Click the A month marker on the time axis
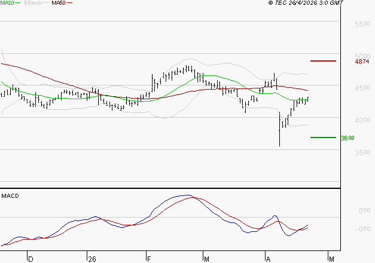 point(268,259)
